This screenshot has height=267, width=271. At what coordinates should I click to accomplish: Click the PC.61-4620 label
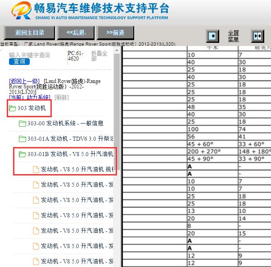click(76, 56)
